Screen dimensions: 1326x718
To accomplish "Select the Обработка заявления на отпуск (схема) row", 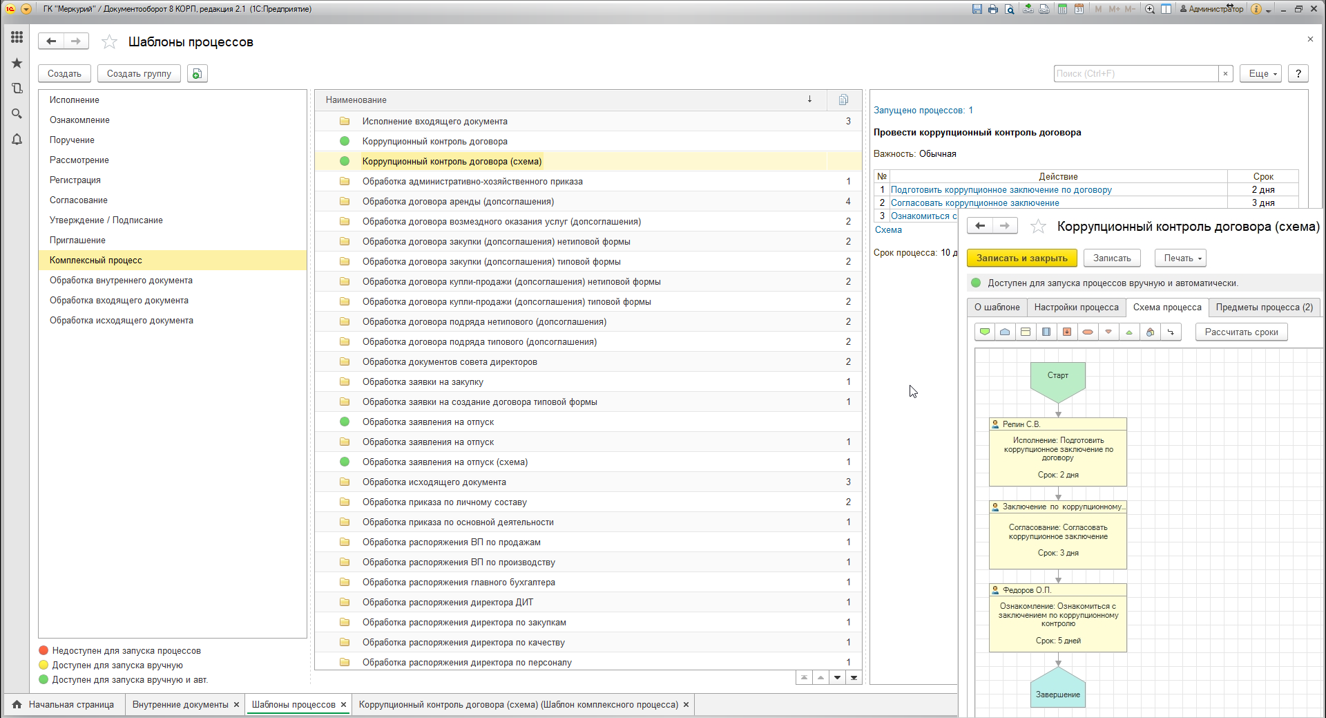I will [588, 462].
